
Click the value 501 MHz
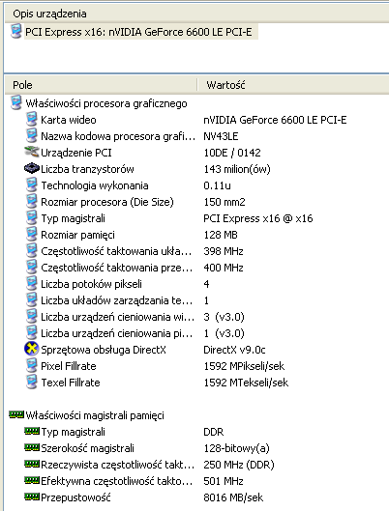pos(224,481)
